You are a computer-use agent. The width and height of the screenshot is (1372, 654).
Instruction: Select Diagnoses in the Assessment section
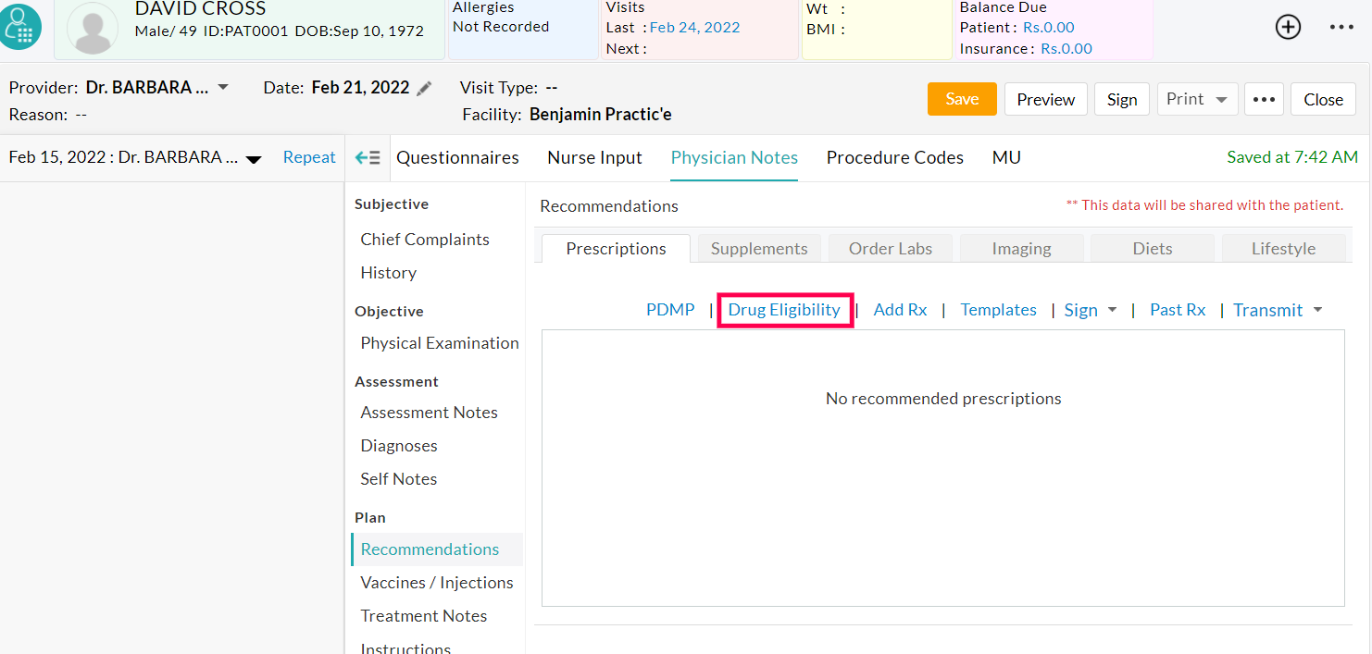click(x=399, y=446)
